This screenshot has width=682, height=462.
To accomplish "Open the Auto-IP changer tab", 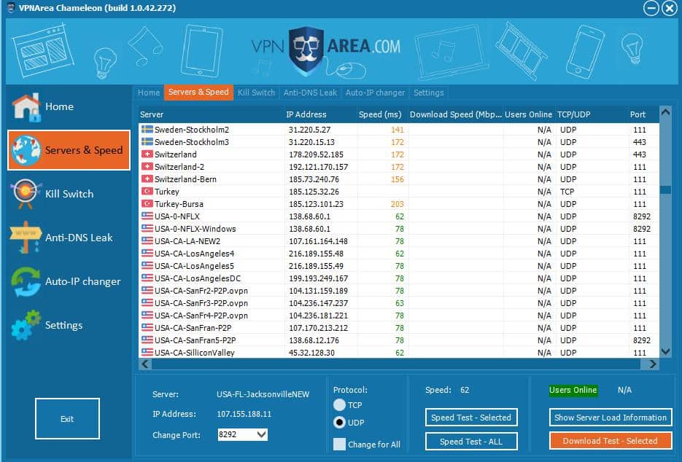I will 375,93.
